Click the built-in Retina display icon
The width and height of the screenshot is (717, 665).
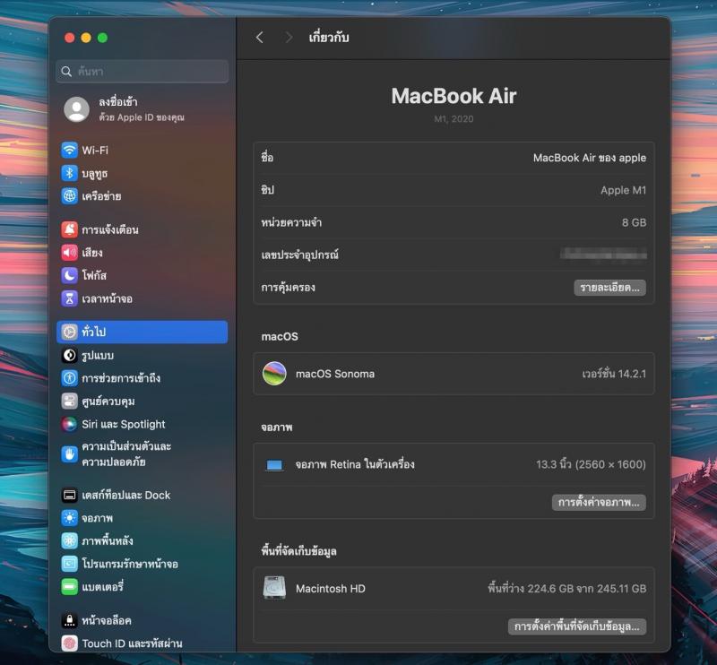point(274,465)
